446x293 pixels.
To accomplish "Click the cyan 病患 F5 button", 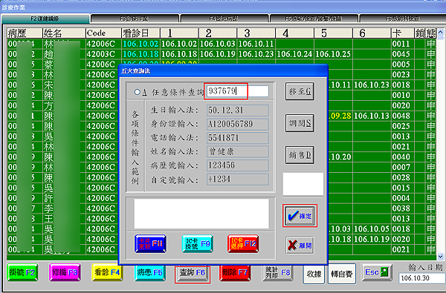I will pyautogui.click(x=150, y=272).
